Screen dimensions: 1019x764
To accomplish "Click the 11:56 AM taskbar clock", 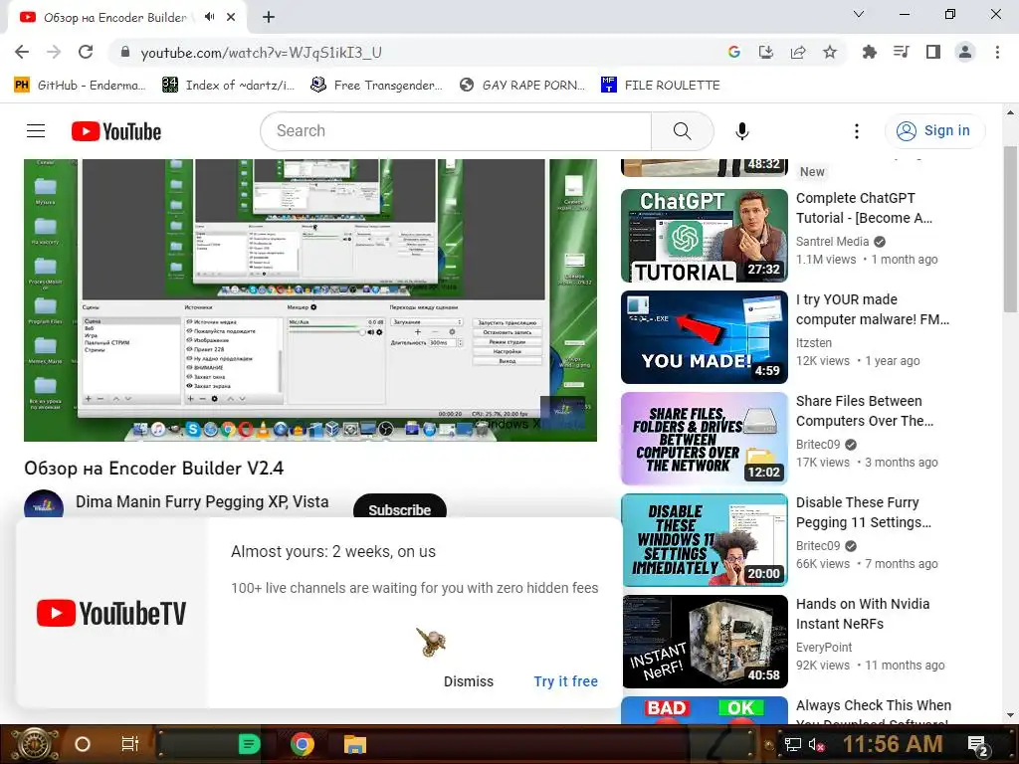I will (893, 744).
